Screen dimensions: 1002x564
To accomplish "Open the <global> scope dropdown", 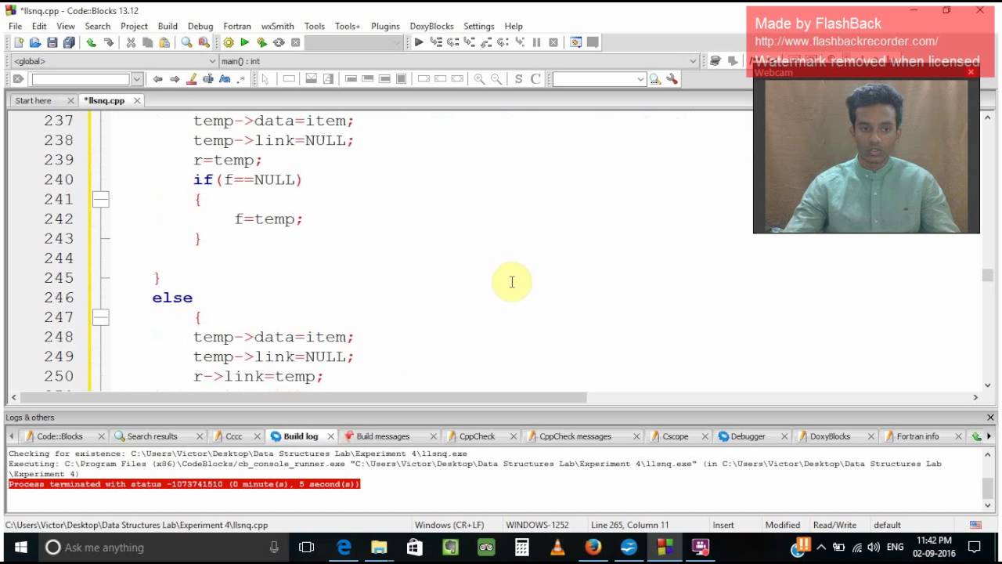I will pyautogui.click(x=114, y=61).
